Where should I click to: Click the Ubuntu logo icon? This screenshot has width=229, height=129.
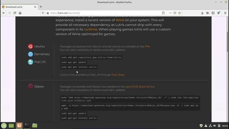tap(30, 46)
